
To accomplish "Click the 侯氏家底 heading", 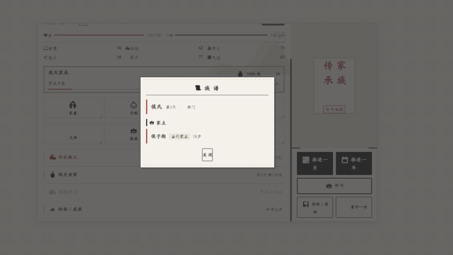I will point(58,73).
